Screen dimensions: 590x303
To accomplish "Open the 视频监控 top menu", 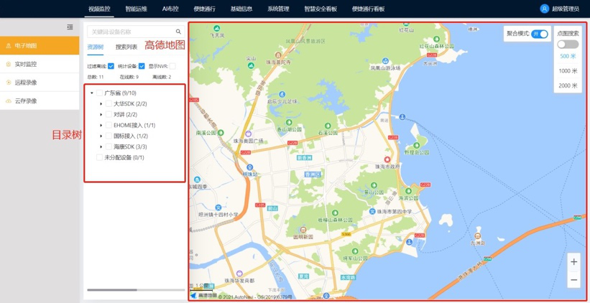I will point(99,9).
